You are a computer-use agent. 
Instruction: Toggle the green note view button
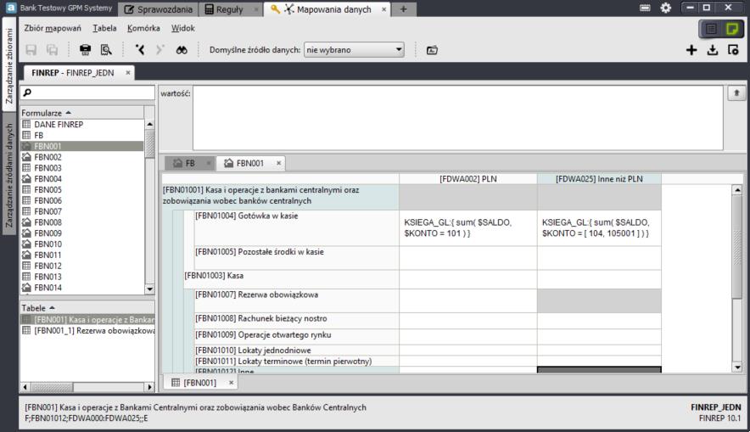[x=732, y=29]
